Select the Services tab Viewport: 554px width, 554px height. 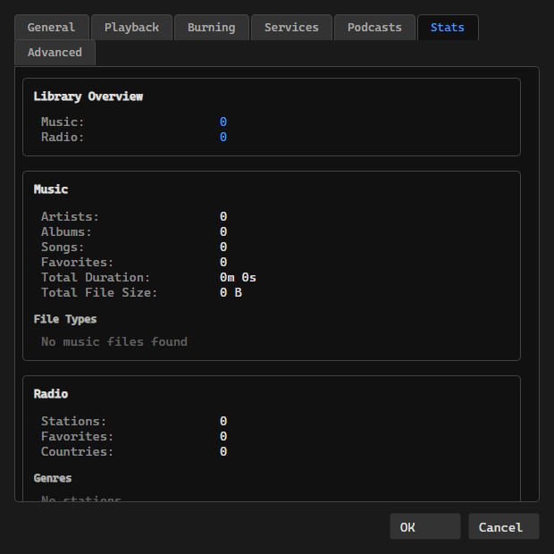coord(291,27)
